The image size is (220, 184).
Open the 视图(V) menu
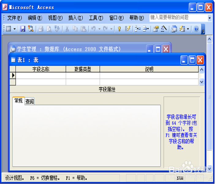point(55,18)
